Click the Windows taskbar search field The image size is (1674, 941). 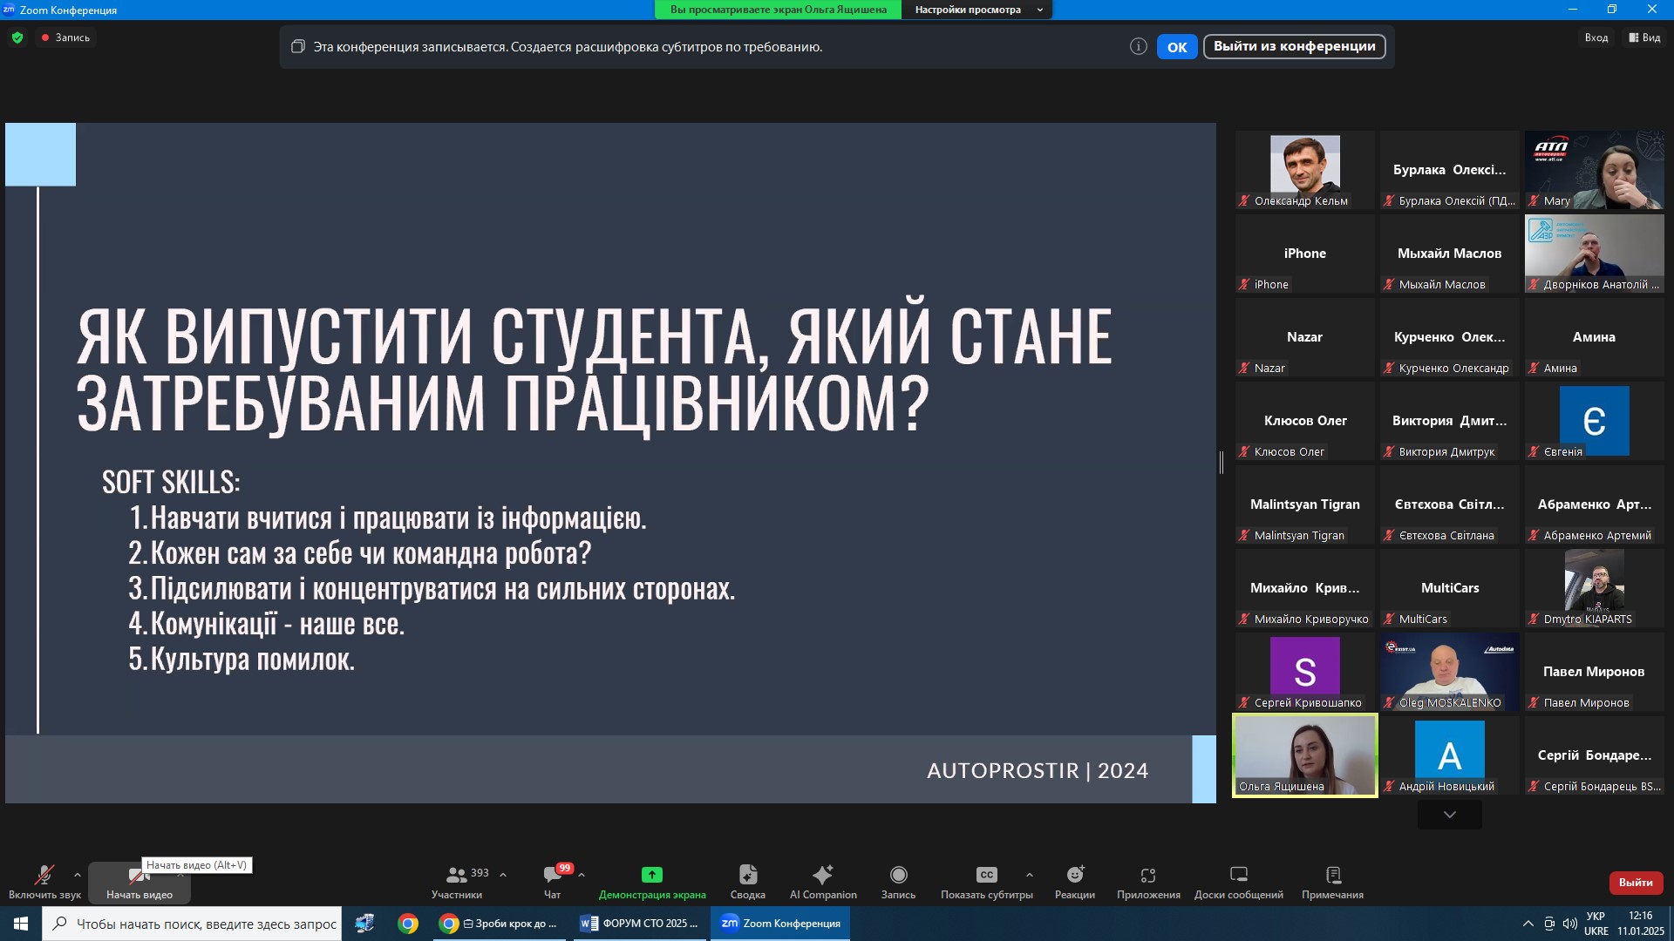point(192,924)
